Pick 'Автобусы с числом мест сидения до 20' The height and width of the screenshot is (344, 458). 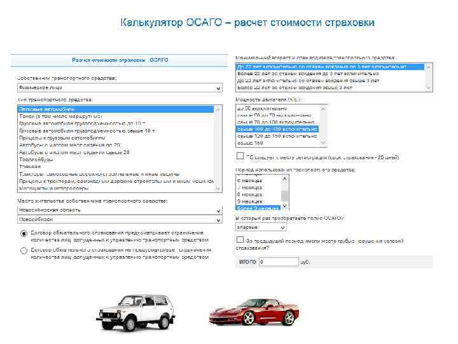click(x=116, y=145)
